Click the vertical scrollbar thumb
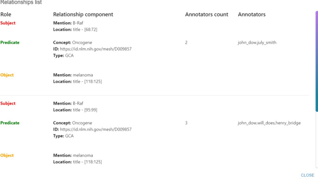318x179 pixels. [317, 61]
